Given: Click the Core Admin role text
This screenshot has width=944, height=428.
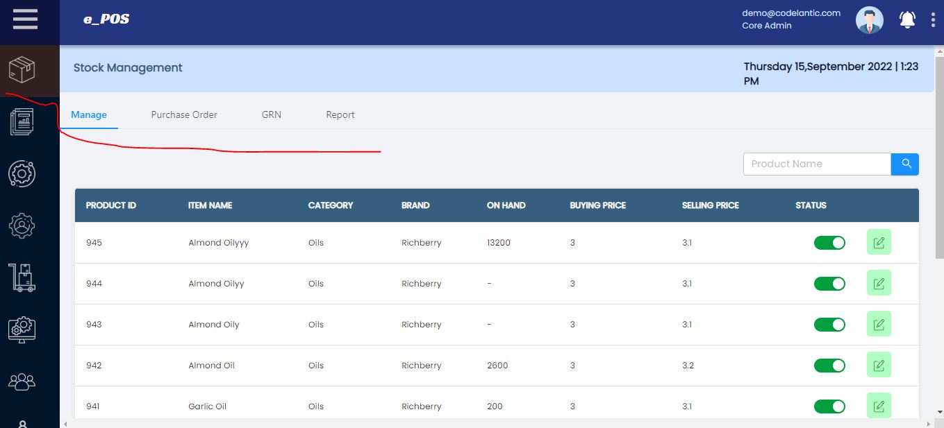Looking at the screenshot, I should (767, 26).
